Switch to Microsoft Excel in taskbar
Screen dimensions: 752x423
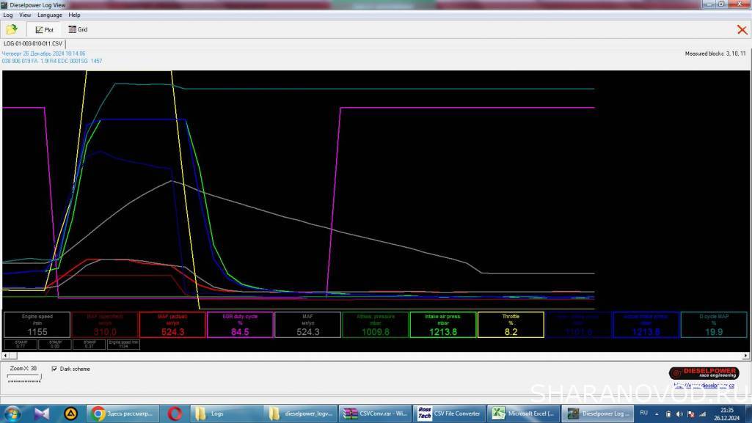[x=524, y=413]
